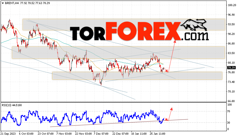Click the RSI scale value 0

click(x=228, y=129)
